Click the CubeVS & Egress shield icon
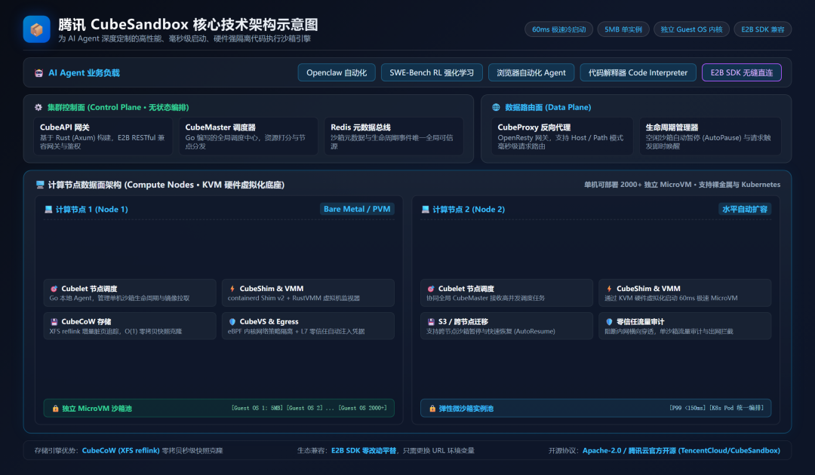This screenshot has width=815, height=475. (x=232, y=322)
